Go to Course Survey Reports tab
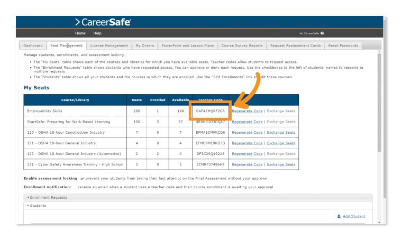 (242, 45)
